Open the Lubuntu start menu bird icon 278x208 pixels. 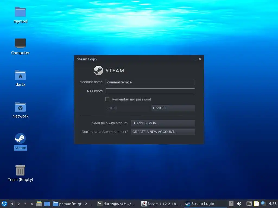[x=4, y=204]
